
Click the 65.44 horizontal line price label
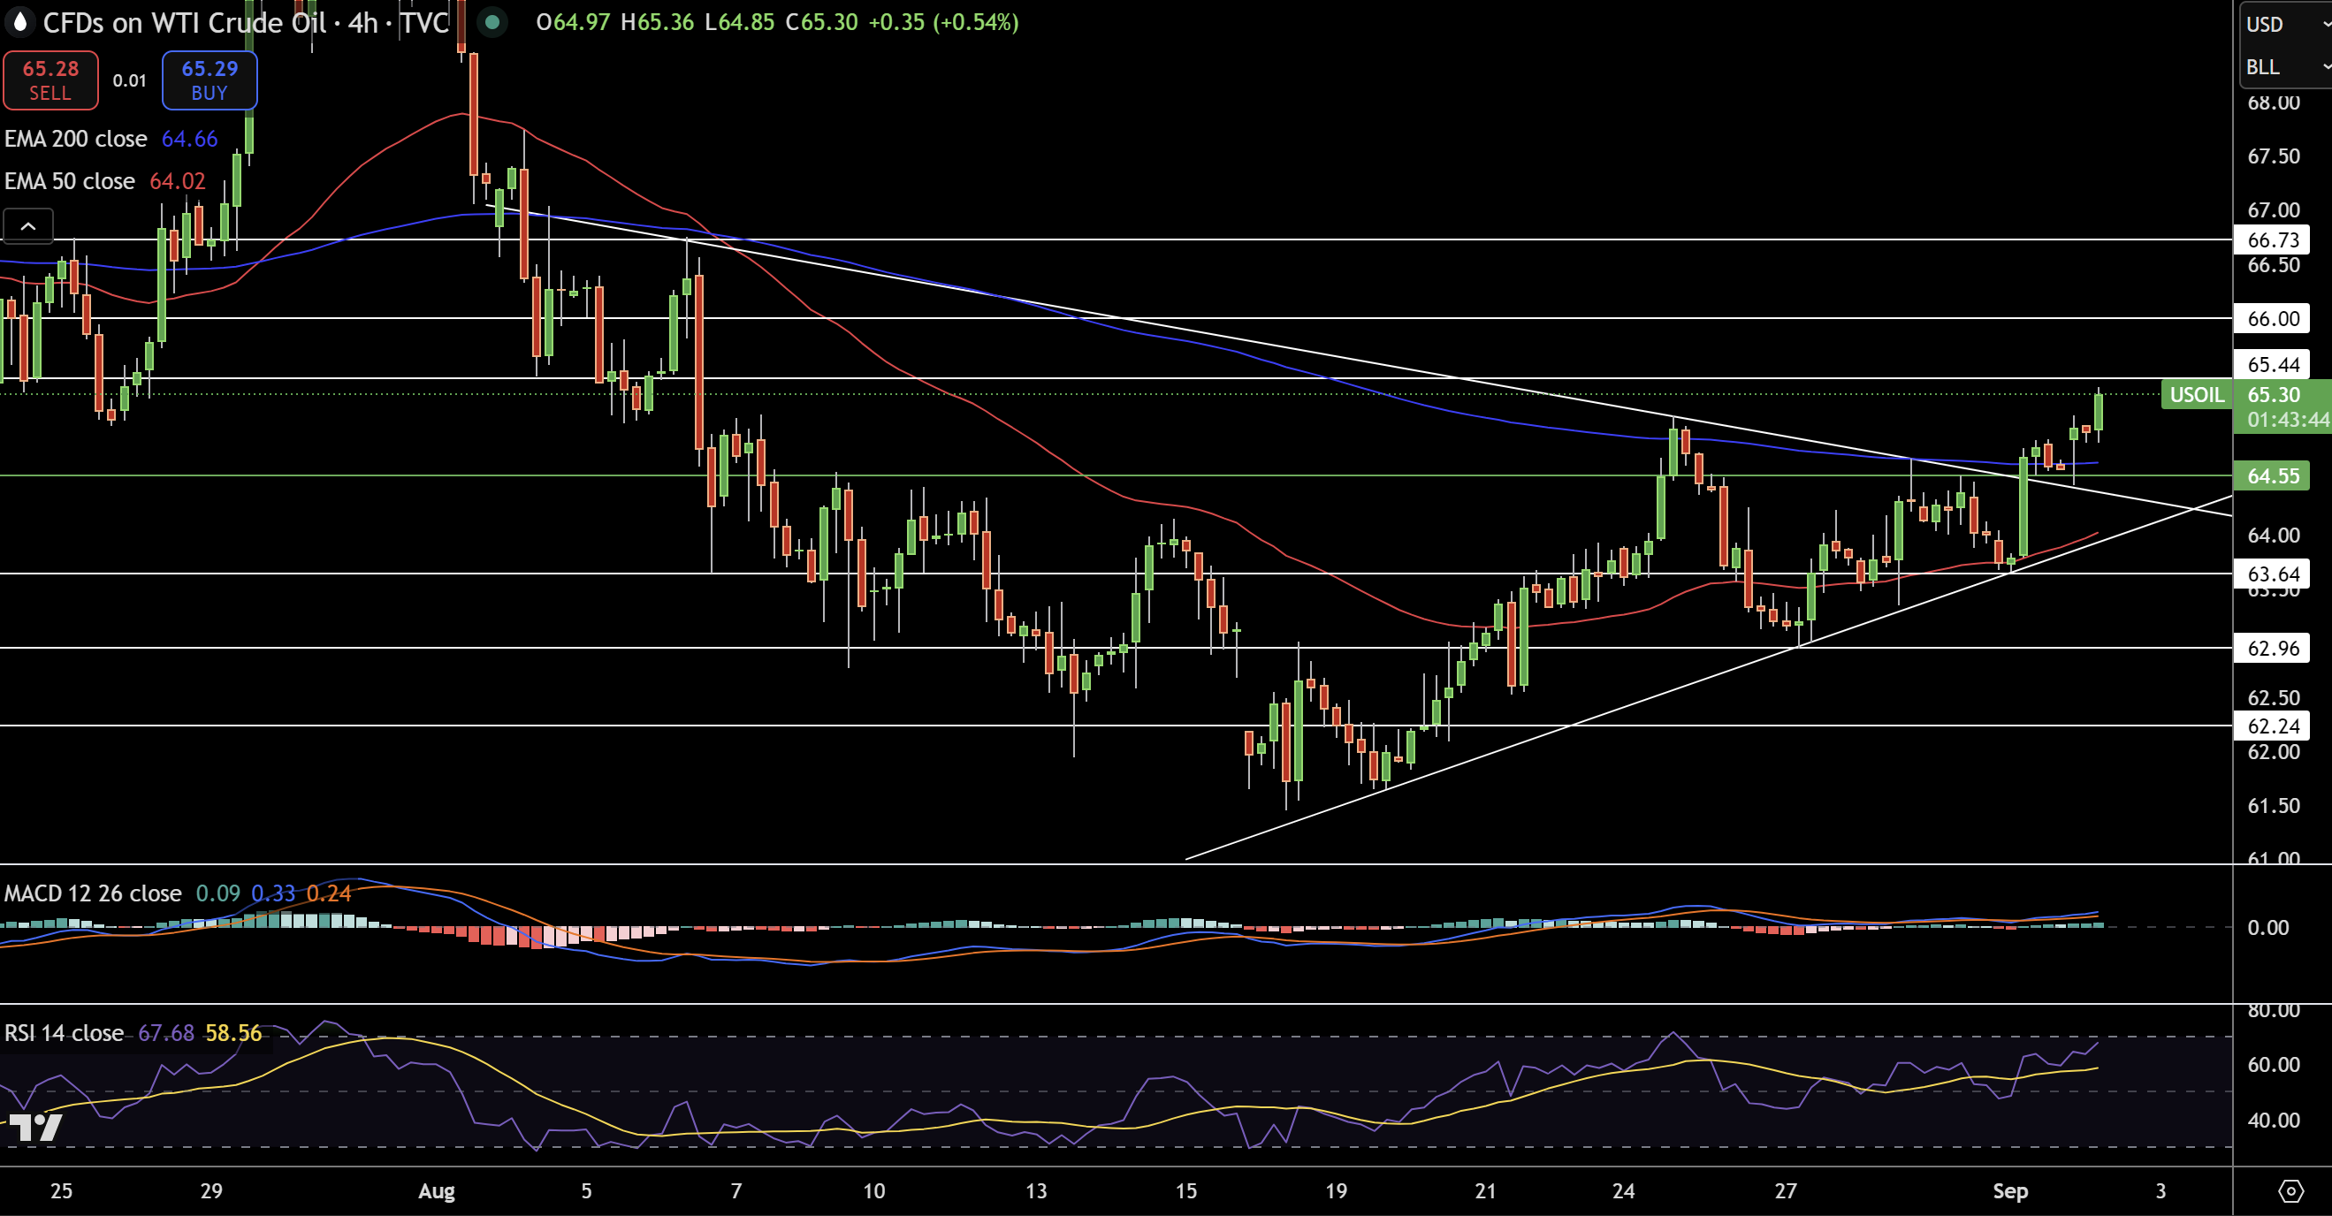point(2272,365)
